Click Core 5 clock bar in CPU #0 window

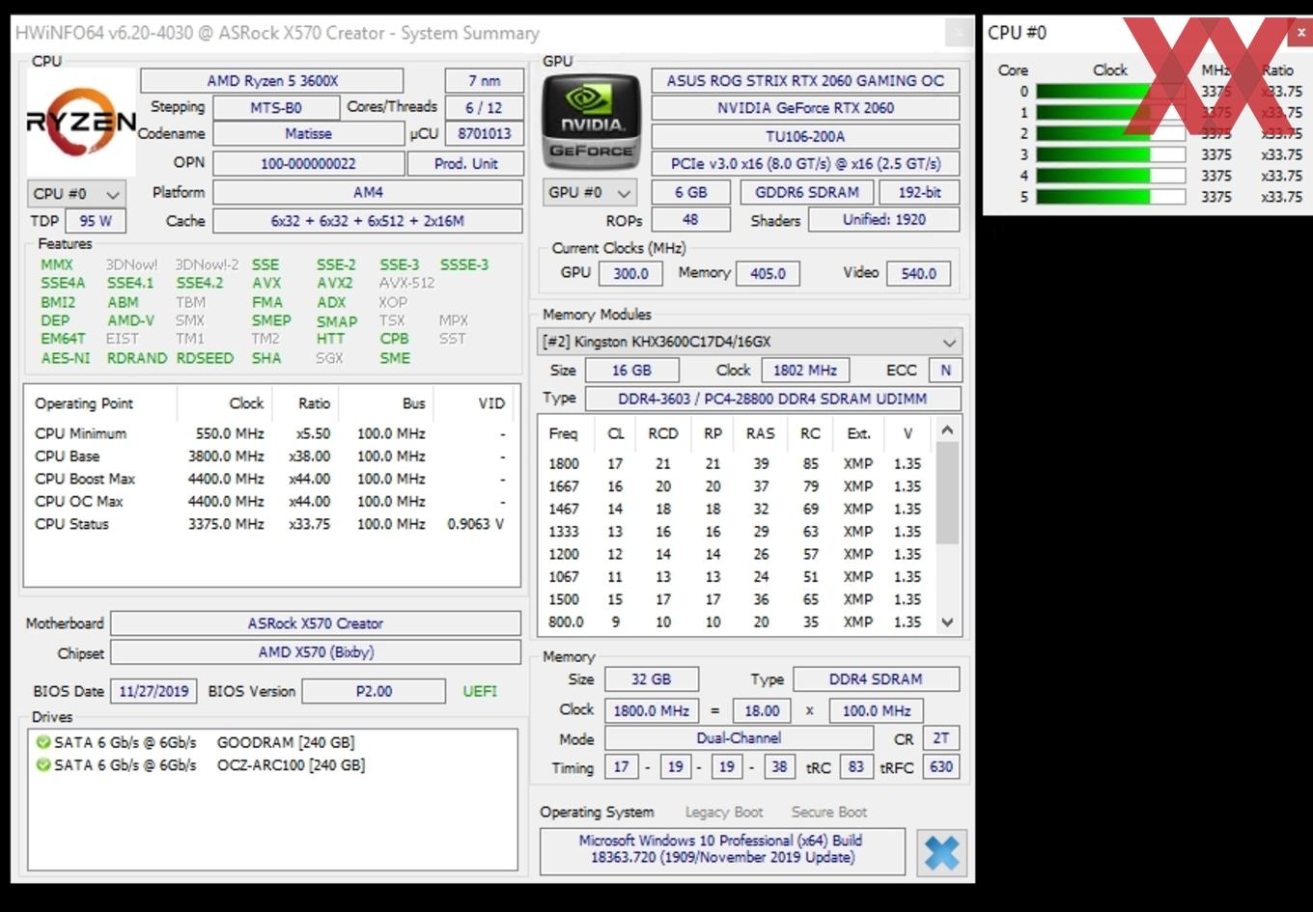[1110, 197]
